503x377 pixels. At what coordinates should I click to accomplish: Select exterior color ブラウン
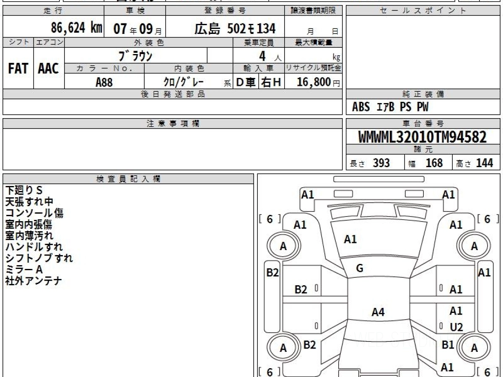pyautogui.click(x=136, y=56)
